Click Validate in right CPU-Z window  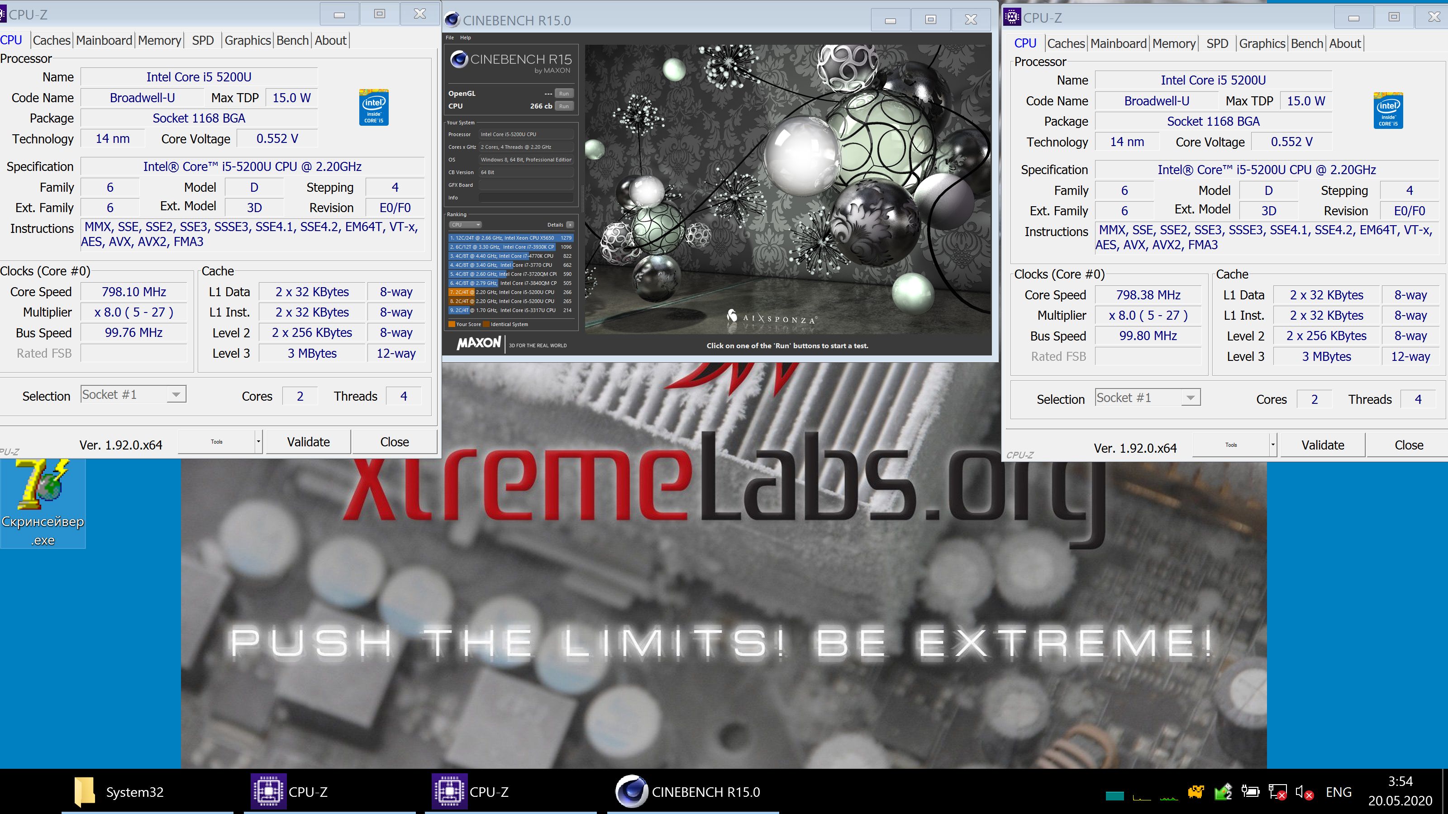point(1323,445)
